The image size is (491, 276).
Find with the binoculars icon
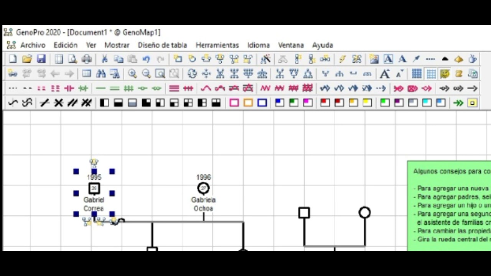[x=101, y=74]
